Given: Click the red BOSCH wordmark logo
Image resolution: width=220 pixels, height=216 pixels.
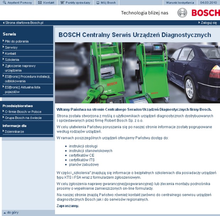Looking at the screenshot, I should click(x=206, y=13).
